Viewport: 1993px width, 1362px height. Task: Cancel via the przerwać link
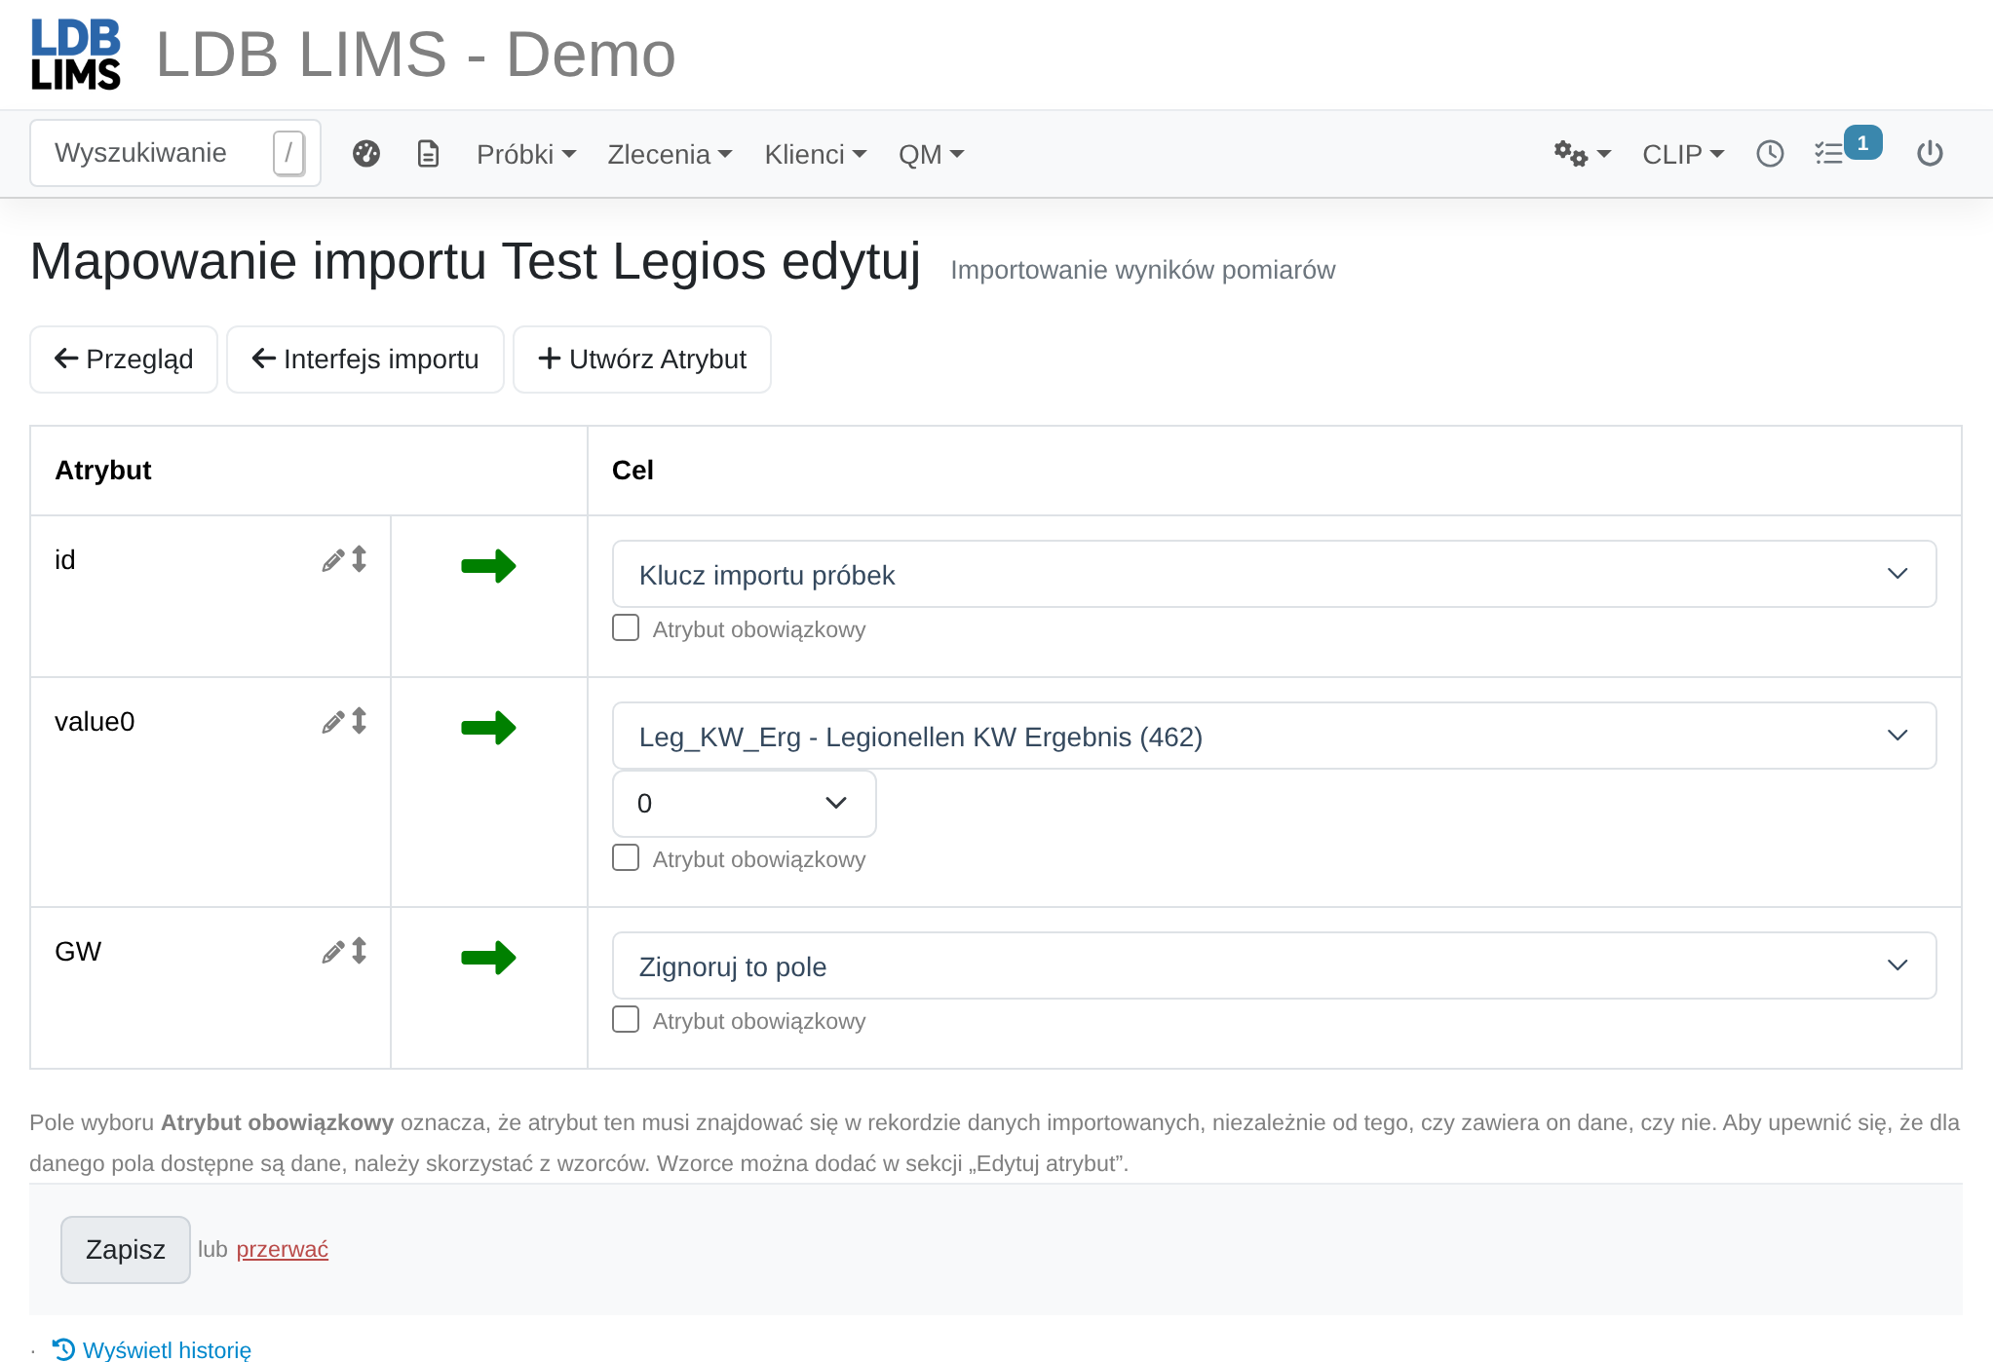283,1250
